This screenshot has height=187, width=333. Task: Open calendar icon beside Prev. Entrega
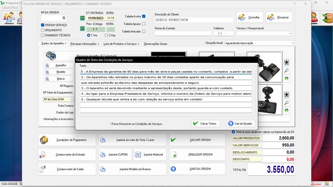tap(82, 29)
